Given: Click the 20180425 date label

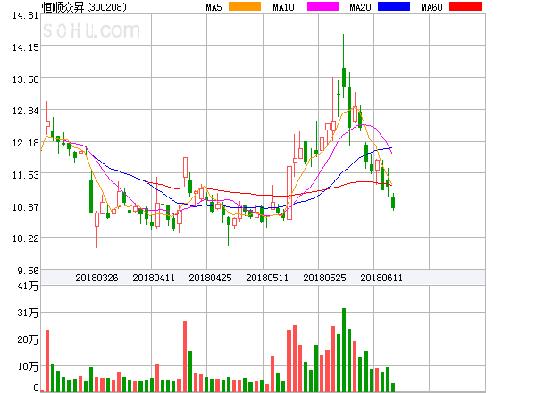Looking at the screenshot, I should coord(210,278).
